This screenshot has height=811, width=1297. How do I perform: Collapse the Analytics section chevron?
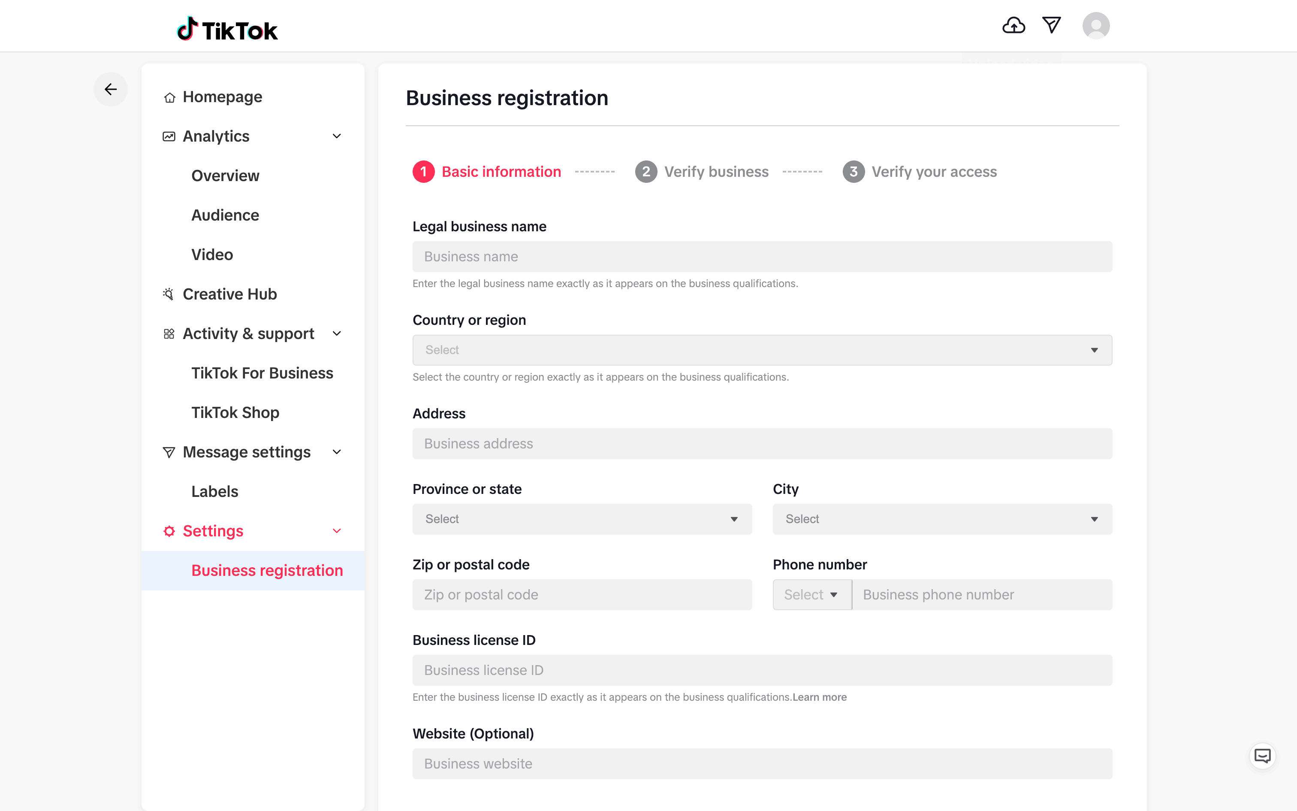click(337, 136)
